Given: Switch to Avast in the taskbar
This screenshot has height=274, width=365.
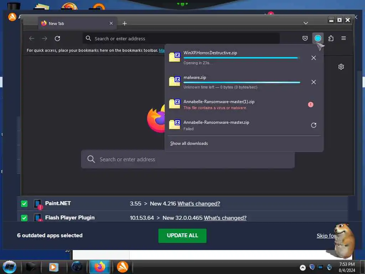Looking at the screenshot, I should pyautogui.click(x=123, y=267).
